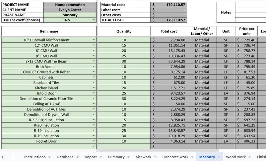Select the Item name column header
The height and width of the screenshot is (161, 266).
[x=49, y=31]
